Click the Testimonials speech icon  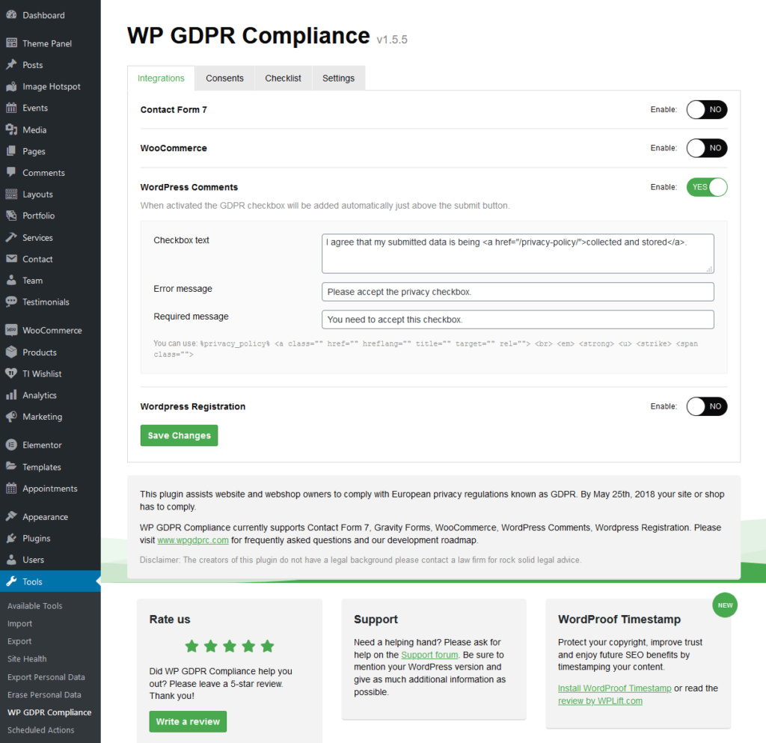tap(11, 302)
